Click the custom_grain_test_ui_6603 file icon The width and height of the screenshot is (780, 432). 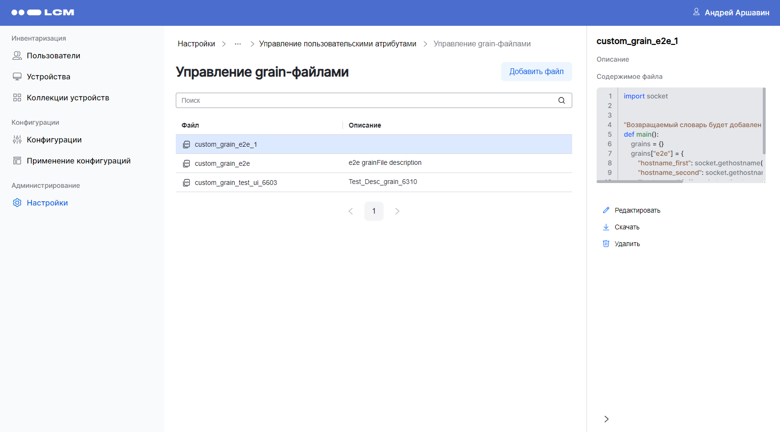click(186, 183)
